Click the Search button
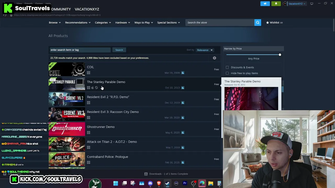Screen dimensions: 335x188 coord(119,50)
